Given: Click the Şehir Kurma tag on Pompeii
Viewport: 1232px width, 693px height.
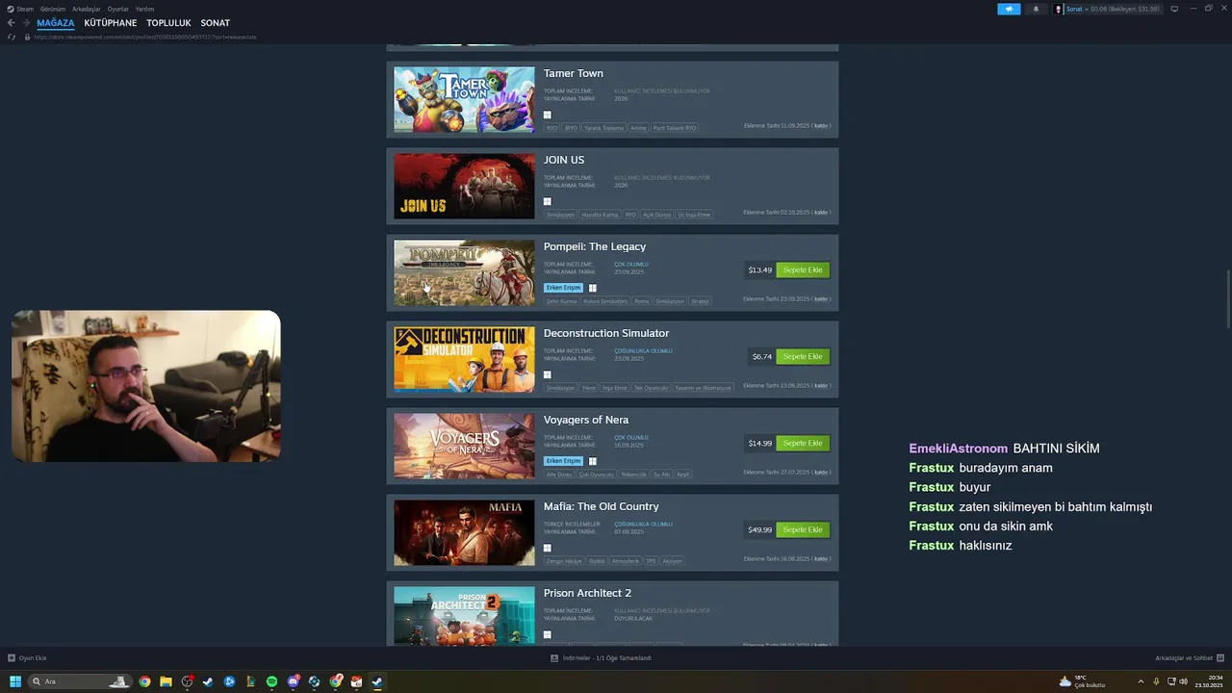Looking at the screenshot, I should 561,301.
